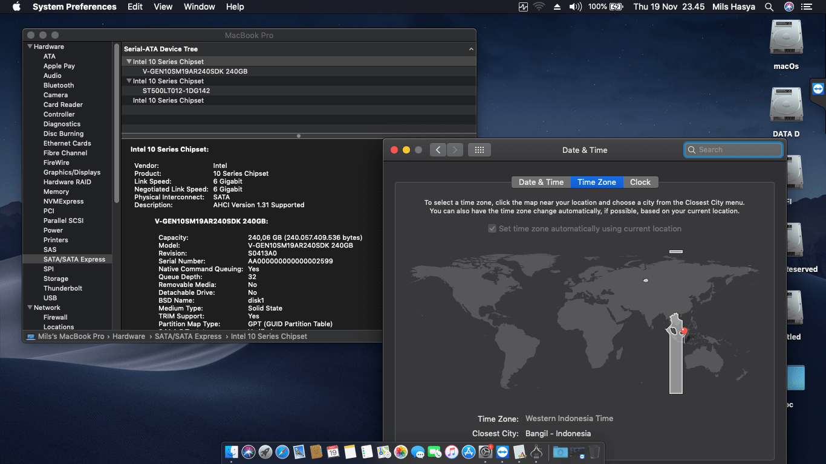Select the Time Zone tab
826x464 pixels.
point(597,182)
